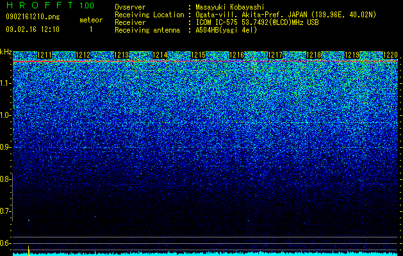Click the HROFFT title text
403x256 pixels.
tap(40, 5)
